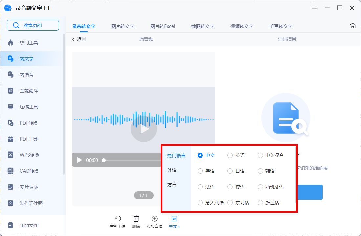Open the 图片转文字 tab
Image resolution: width=361 pixels, height=236 pixels.
pos(123,26)
